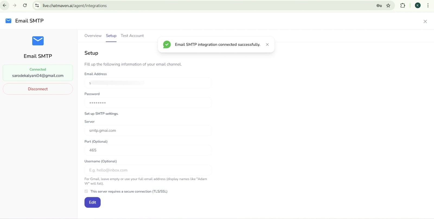Click the Server input field
The height and width of the screenshot is (219, 434).
[x=148, y=130]
